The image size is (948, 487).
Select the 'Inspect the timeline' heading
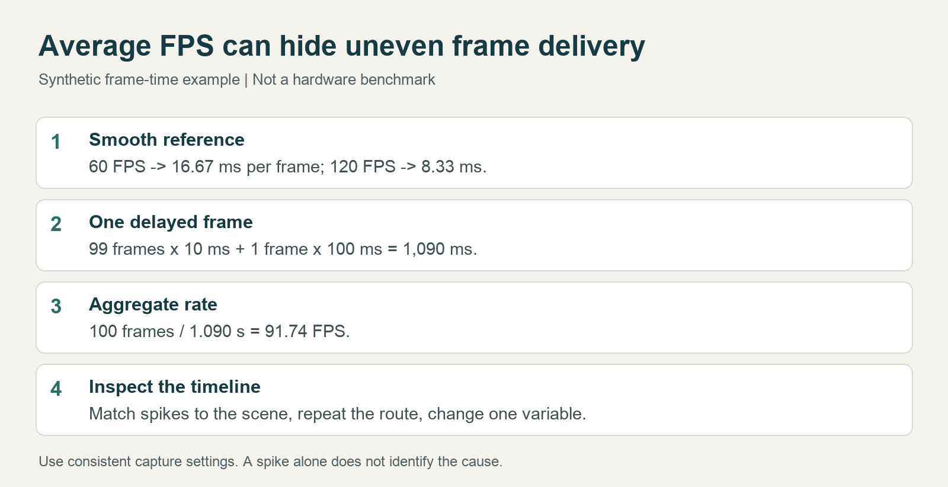pos(175,387)
